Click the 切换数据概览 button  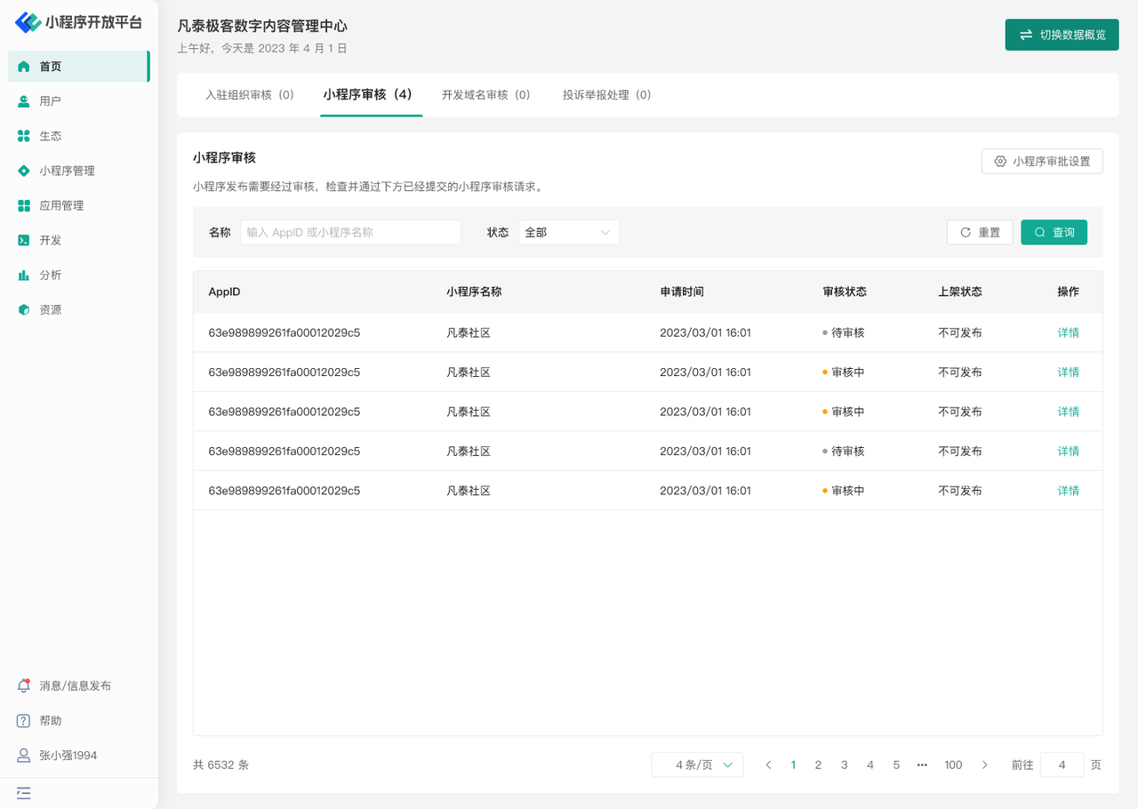(x=1062, y=35)
